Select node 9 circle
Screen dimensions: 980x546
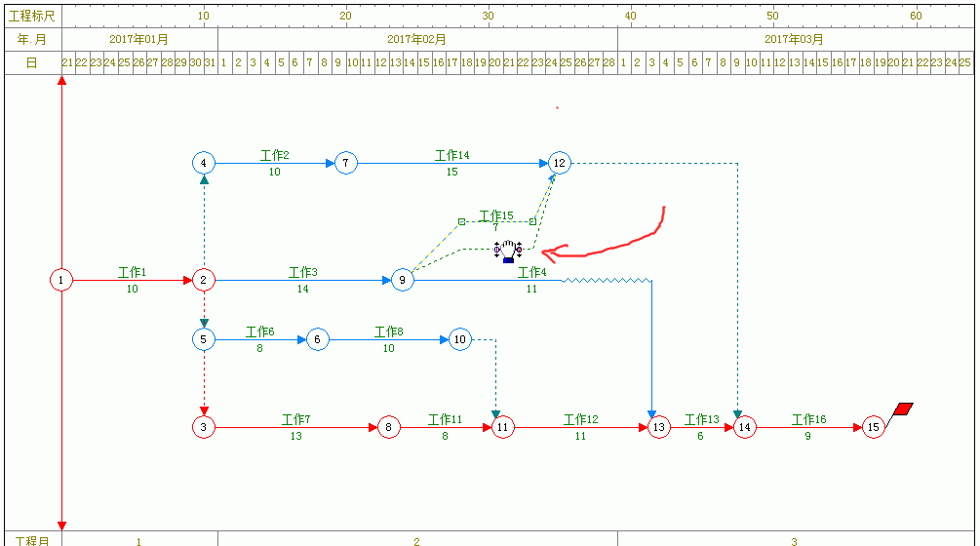coord(403,280)
